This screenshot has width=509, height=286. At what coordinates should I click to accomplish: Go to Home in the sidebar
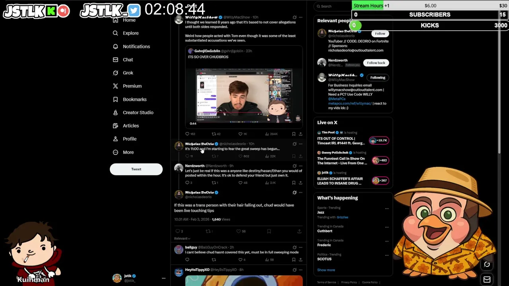[124, 20]
